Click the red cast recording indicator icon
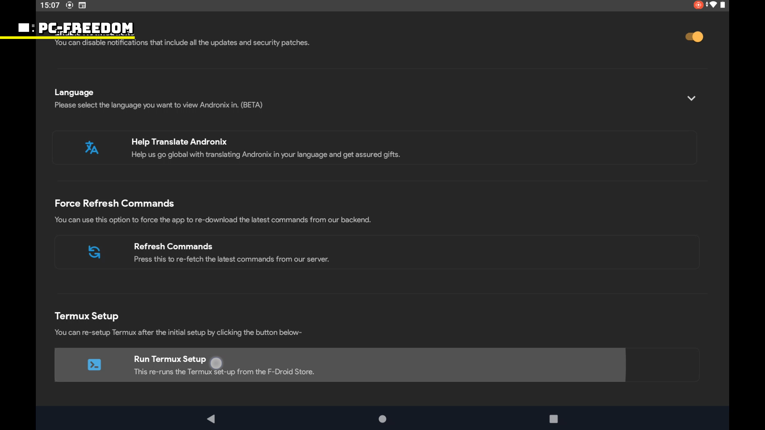This screenshot has width=765, height=430. (698, 5)
